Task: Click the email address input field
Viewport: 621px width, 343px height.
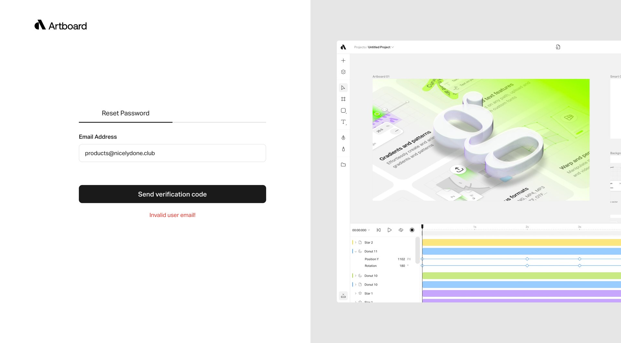Action: (172, 153)
